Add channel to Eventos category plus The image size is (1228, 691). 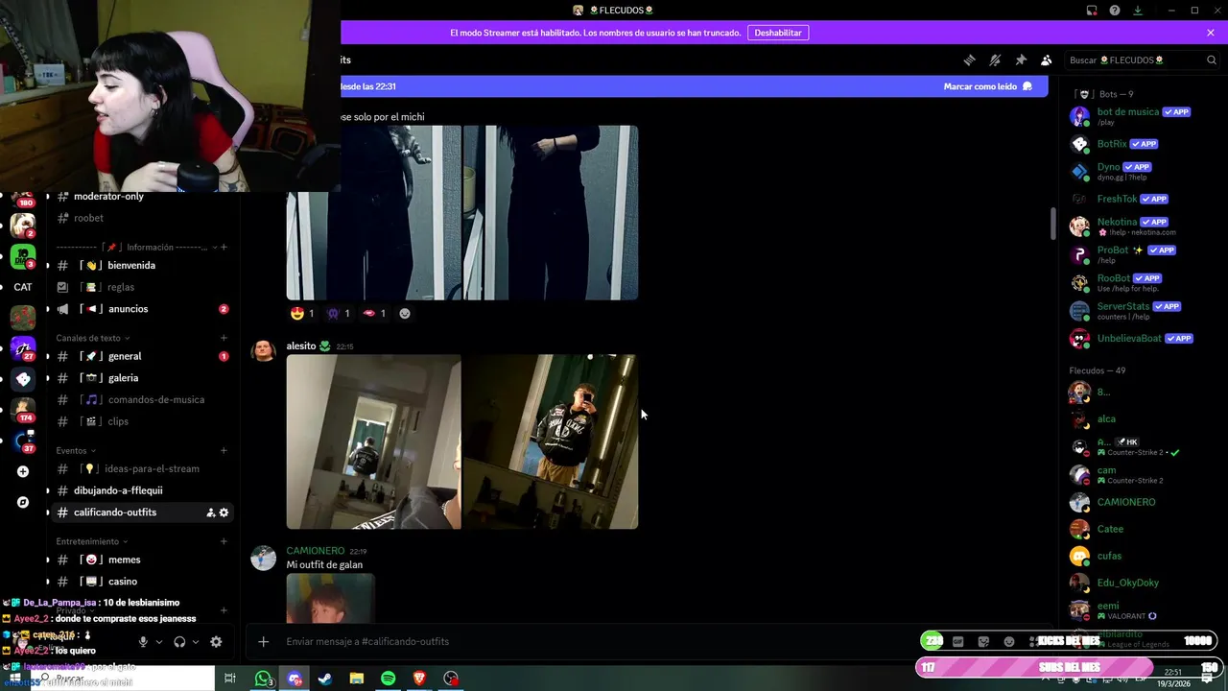(x=224, y=450)
